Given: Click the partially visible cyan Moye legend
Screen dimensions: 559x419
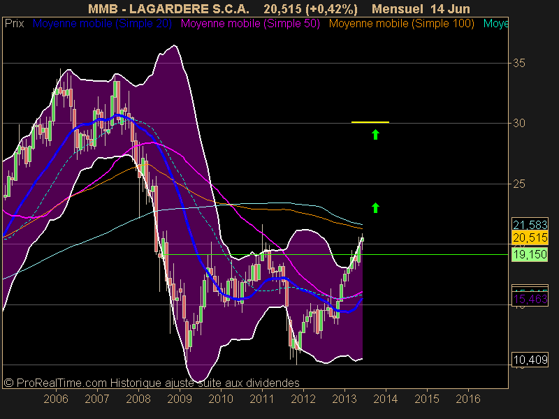Looking at the screenshot, I should click(x=495, y=24).
